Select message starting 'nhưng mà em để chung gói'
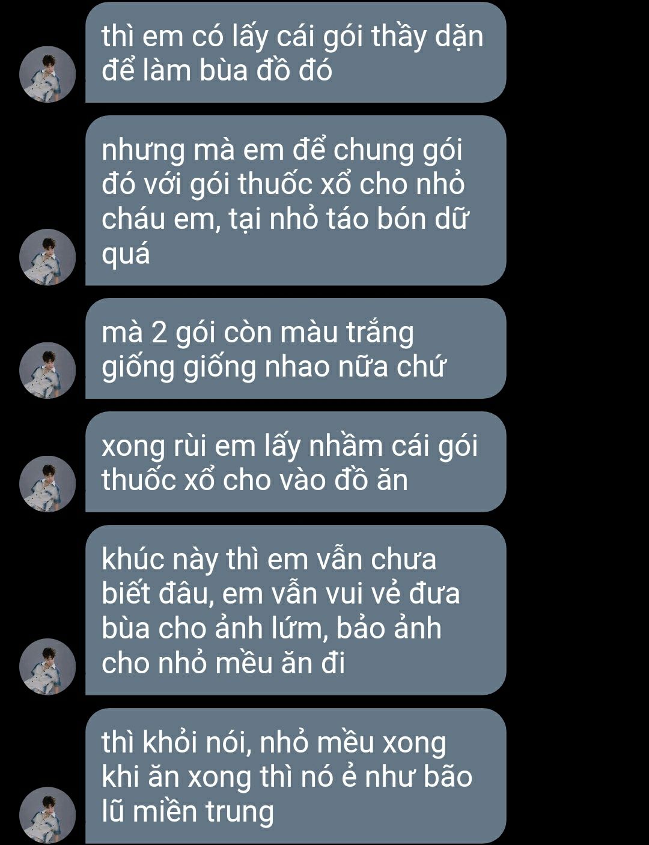The height and width of the screenshot is (845, 649). coord(296,201)
